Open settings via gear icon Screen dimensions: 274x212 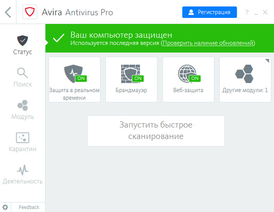coord(5,207)
